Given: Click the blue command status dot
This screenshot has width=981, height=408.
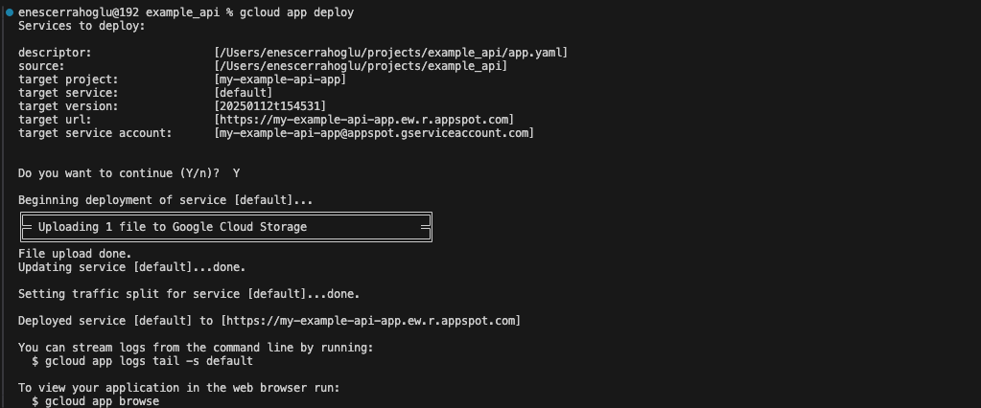Looking at the screenshot, I should coord(10,11).
